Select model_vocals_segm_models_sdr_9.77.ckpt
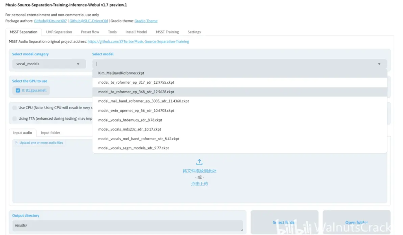The height and width of the screenshot is (235, 403). tap(240, 148)
